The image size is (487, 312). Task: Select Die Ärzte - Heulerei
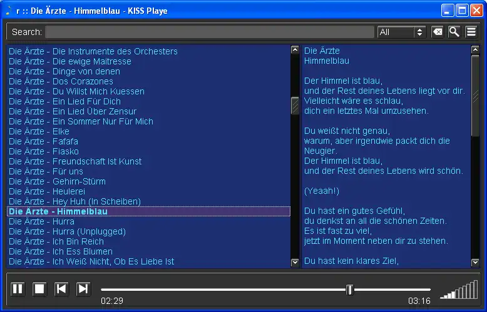tap(148, 191)
